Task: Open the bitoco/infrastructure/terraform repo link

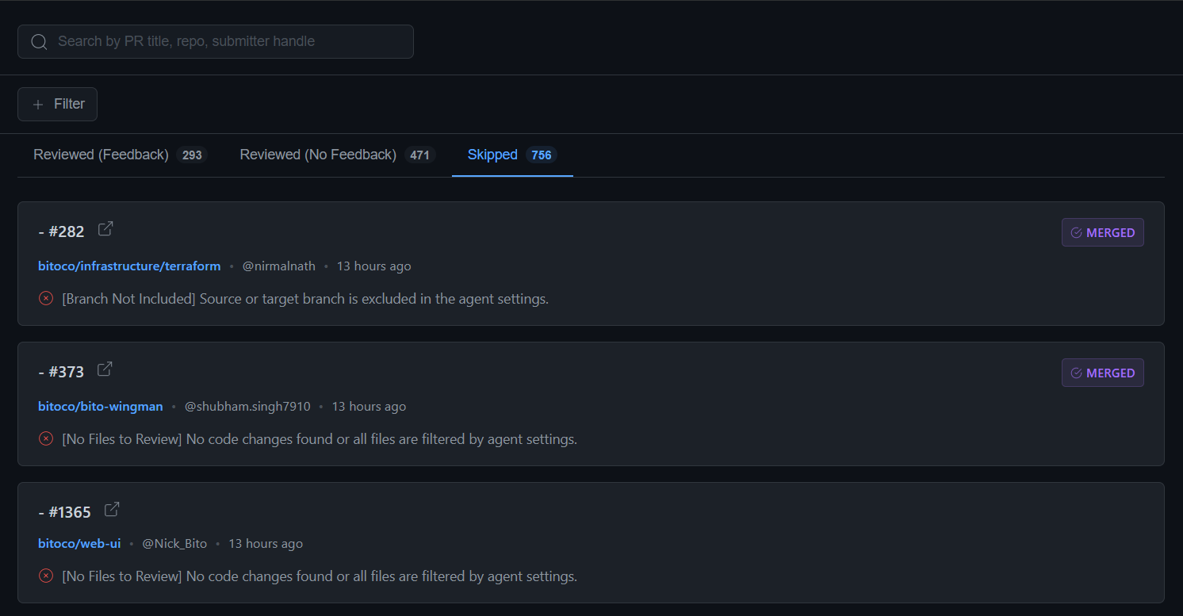Action: [x=129, y=266]
